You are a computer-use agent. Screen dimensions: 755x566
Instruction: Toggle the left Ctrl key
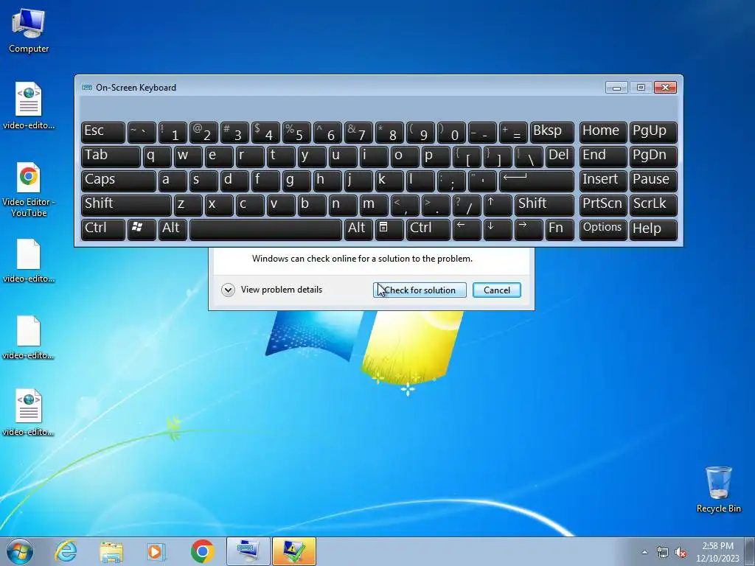(x=103, y=229)
